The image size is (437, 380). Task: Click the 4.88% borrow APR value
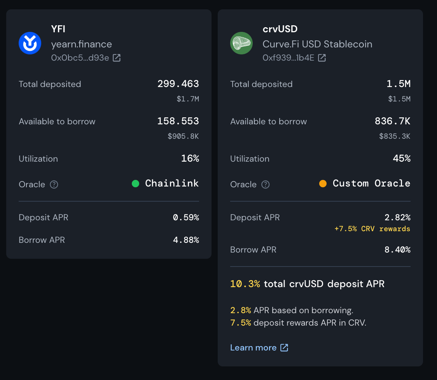(x=186, y=240)
